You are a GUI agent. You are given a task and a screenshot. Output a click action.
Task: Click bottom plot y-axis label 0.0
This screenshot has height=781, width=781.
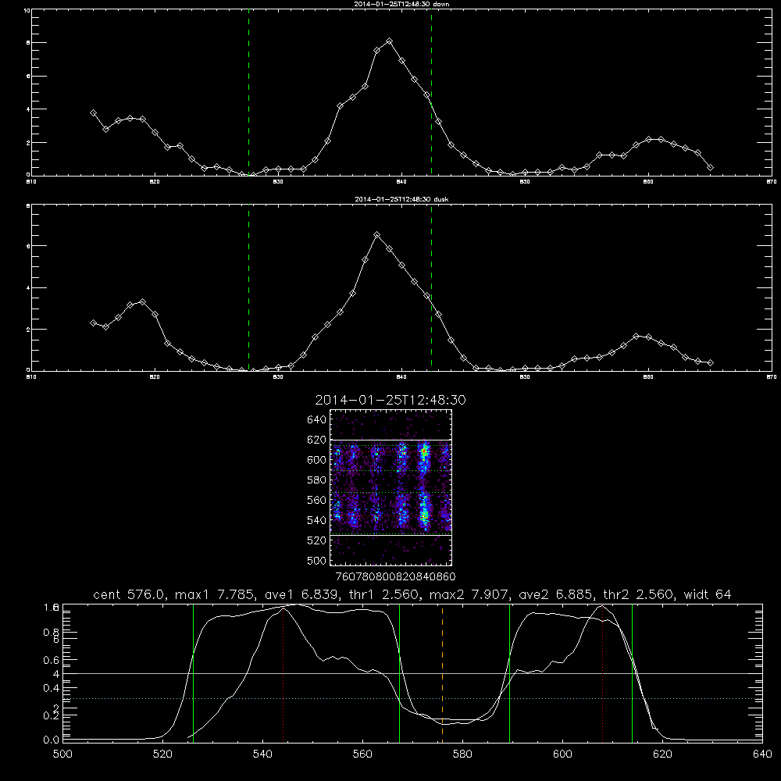(51, 740)
